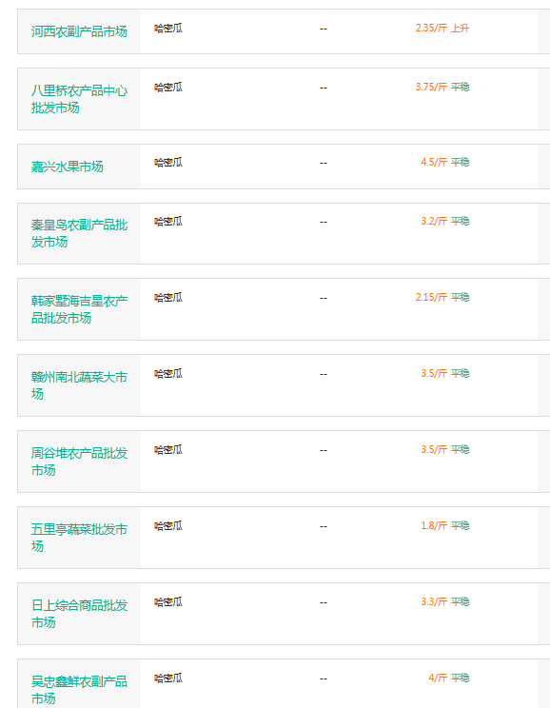Click 哈密瓜 product in 秦皇岛 row
The width and height of the screenshot is (550, 708).
point(168,221)
